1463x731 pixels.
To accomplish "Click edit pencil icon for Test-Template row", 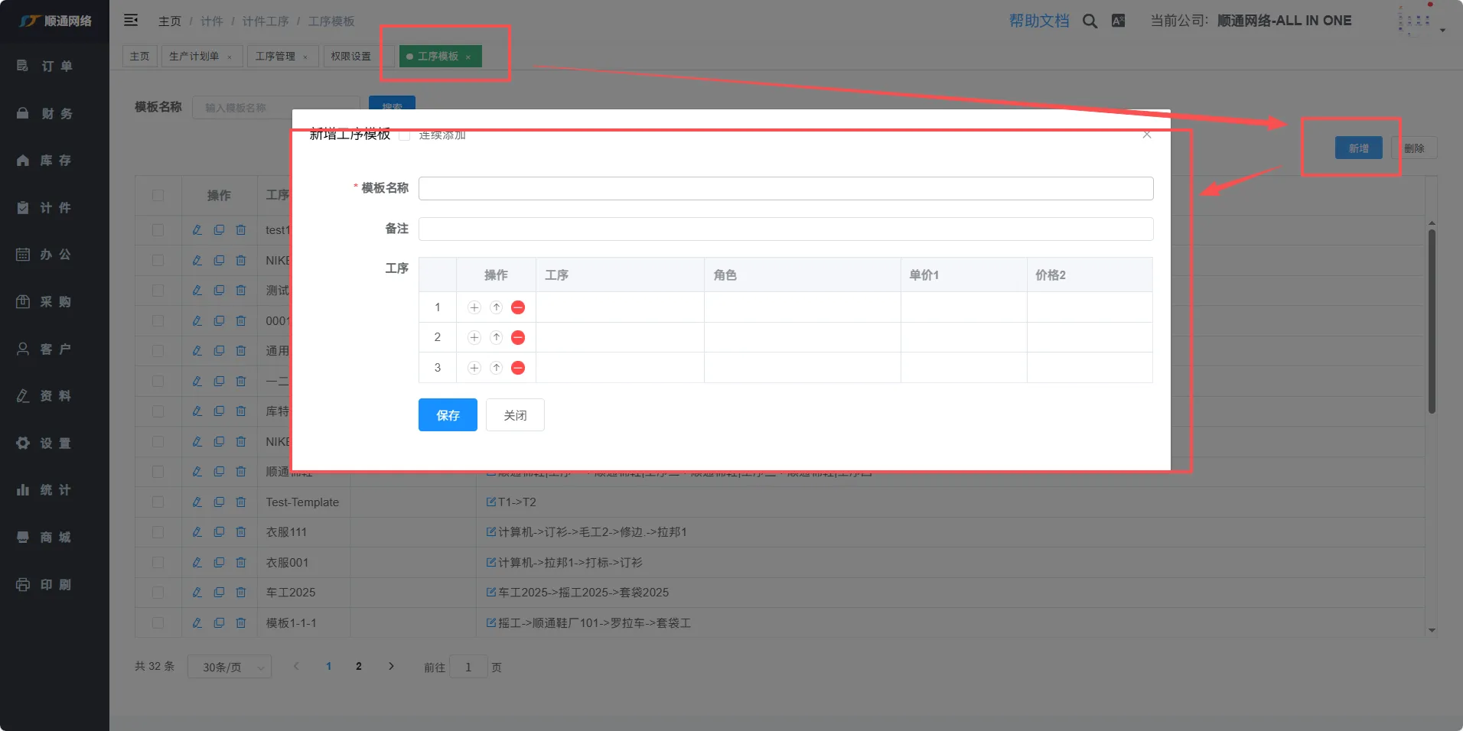I will (197, 502).
